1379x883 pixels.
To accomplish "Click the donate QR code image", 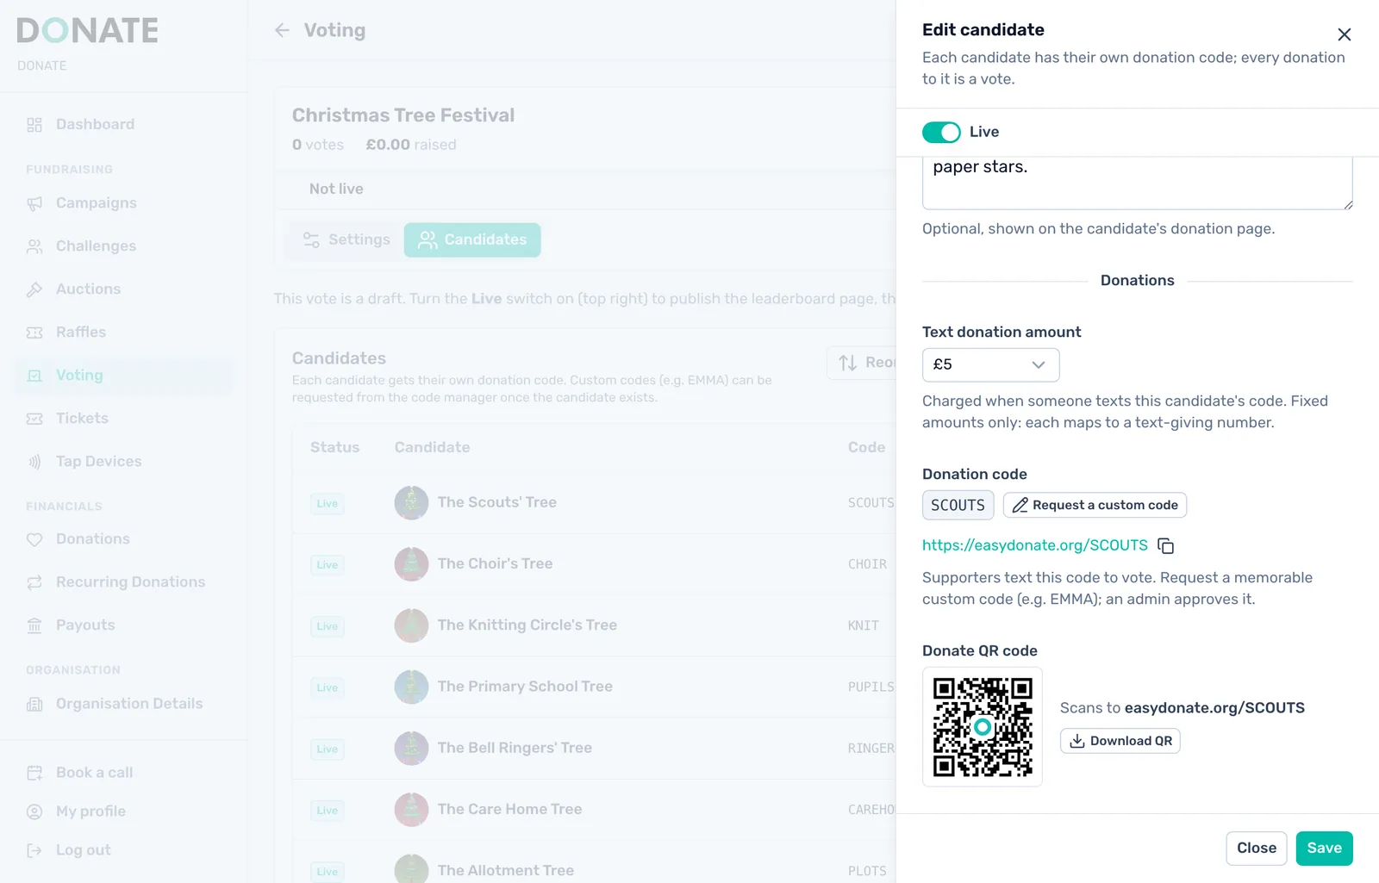I will (983, 727).
